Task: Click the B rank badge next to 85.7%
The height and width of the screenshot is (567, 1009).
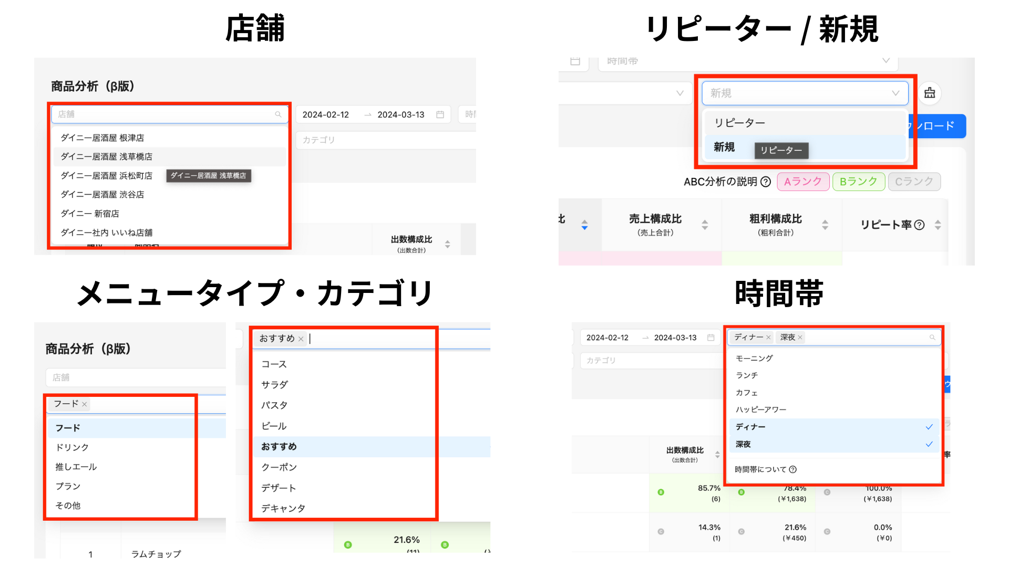Action: (661, 492)
